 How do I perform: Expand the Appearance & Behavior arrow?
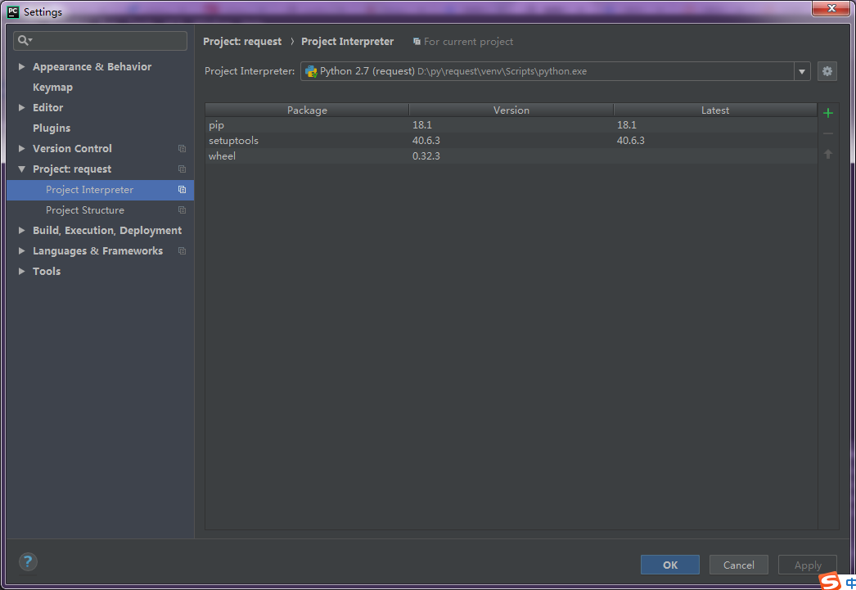click(21, 66)
